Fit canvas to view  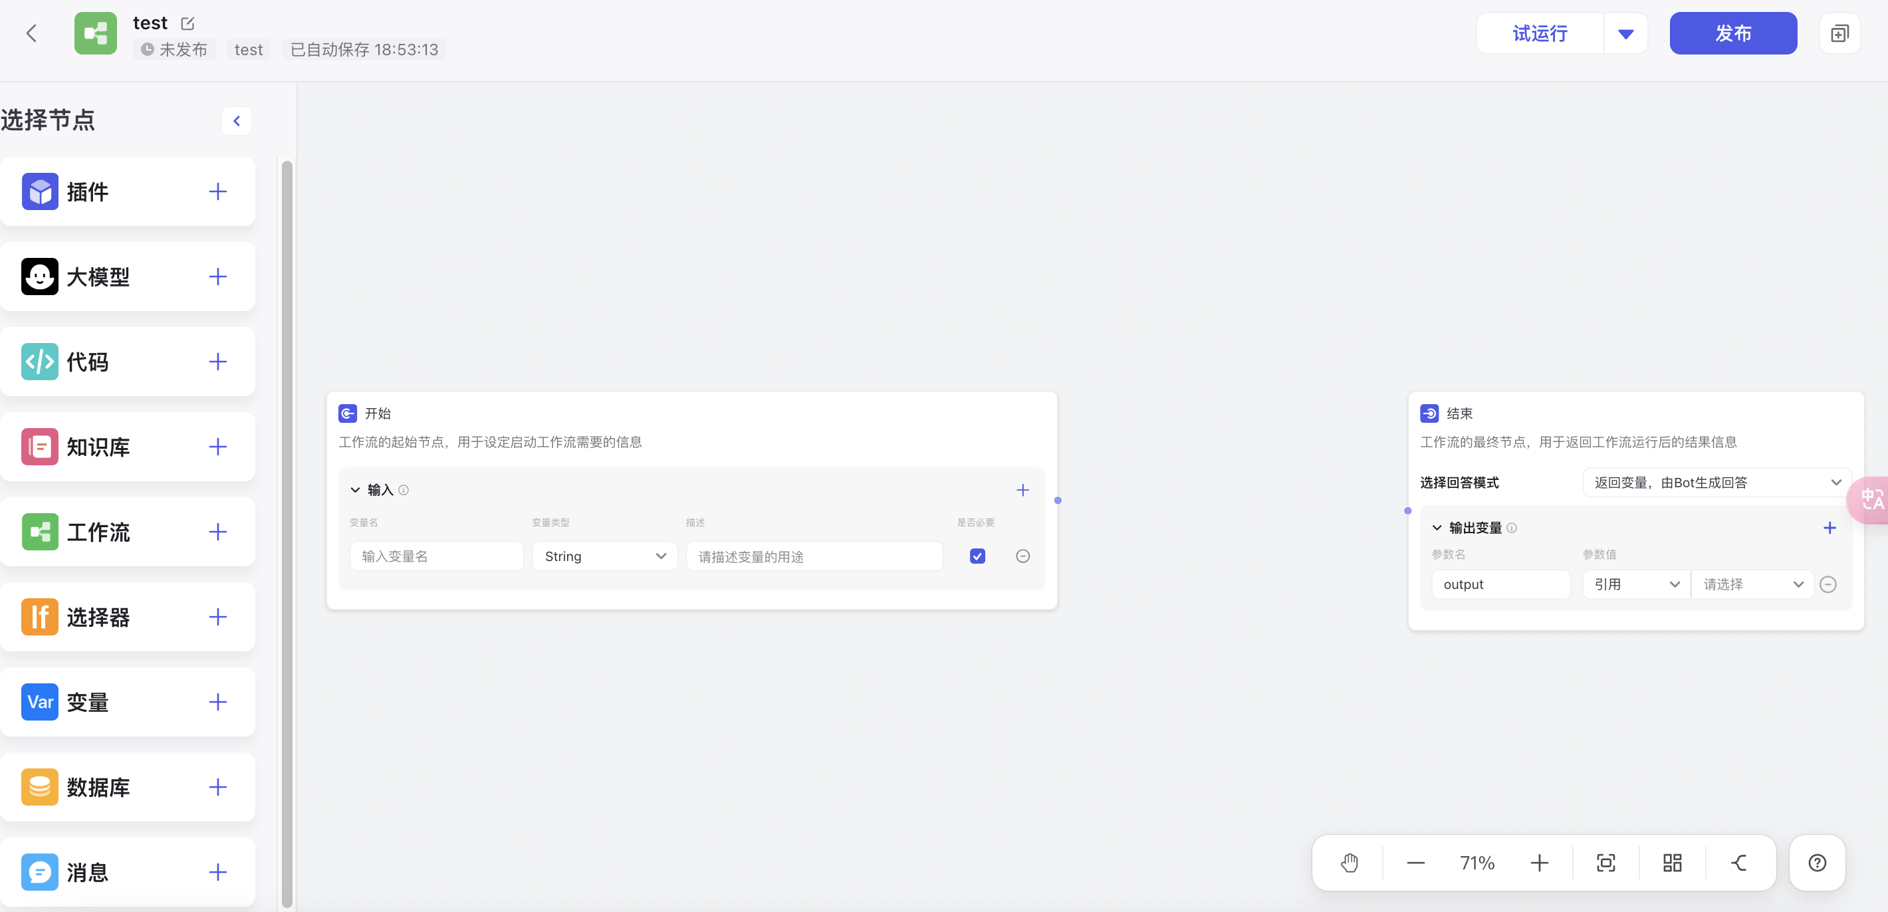tap(1606, 863)
